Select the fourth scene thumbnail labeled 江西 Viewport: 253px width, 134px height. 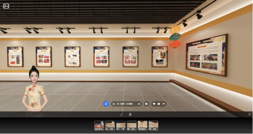(x=132, y=126)
